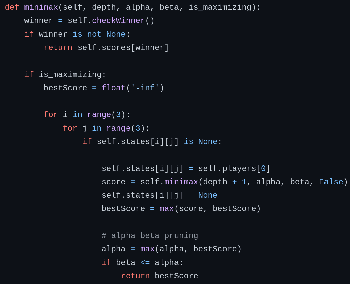The height and width of the screenshot is (284, 350).
Task: Click 'return' in self.scores[winner] line
Action: (x=58, y=48)
